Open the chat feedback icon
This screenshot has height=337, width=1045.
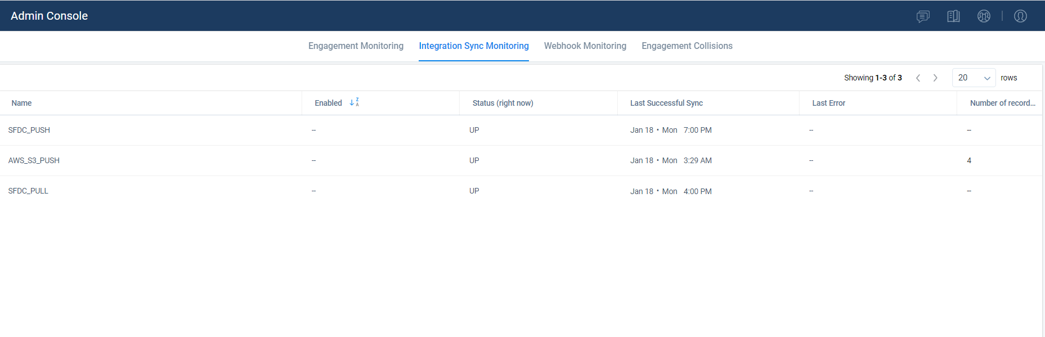(923, 16)
